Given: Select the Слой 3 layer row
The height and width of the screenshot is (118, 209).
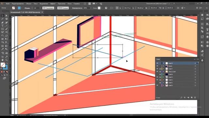Looking at the screenshot, I should [x=177, y=77].
